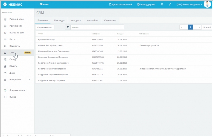Expand the Настройки sidebar chevron

pos(29,80)
